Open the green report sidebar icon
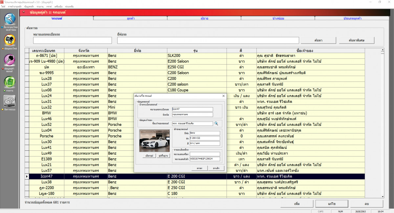 coord(10,82)
